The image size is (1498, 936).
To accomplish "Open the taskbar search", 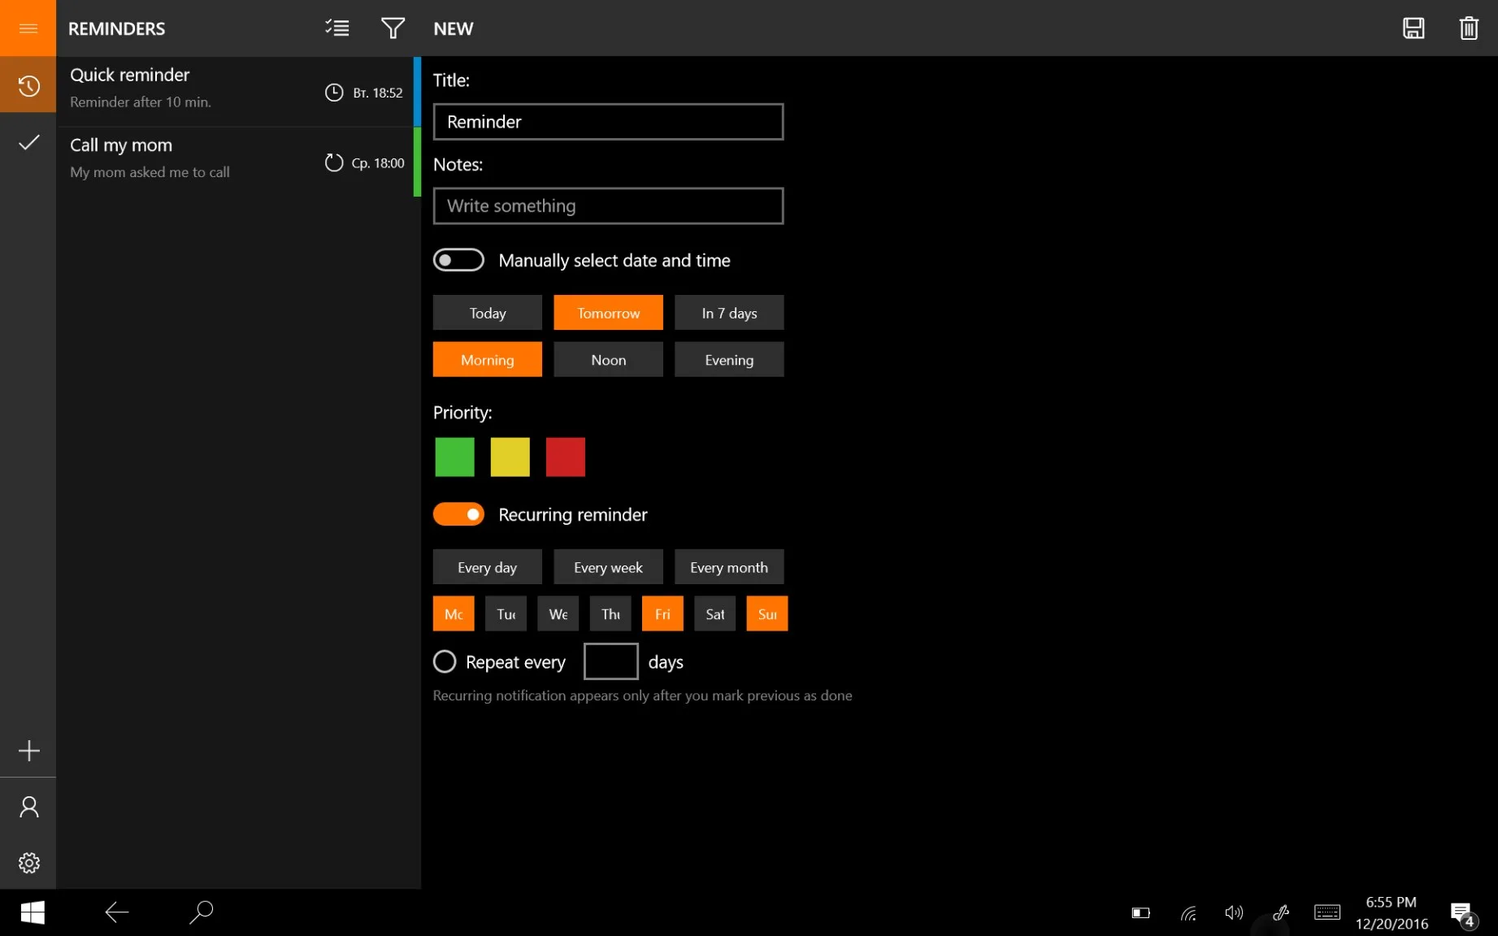I will [x=201, y=912].
